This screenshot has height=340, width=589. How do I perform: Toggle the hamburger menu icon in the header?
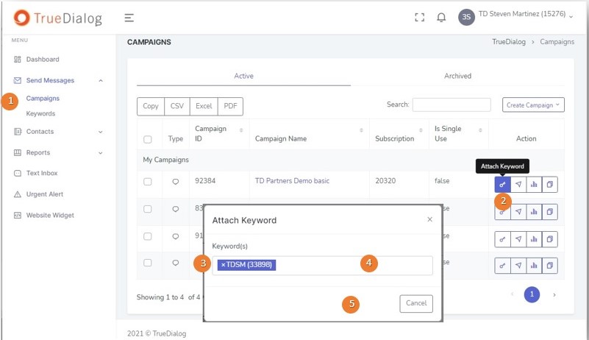click(x=129, y=17)
